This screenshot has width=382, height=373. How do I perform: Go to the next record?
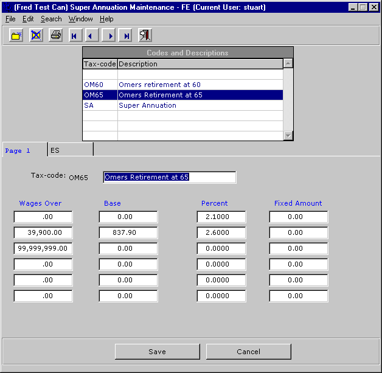[109, 36]
